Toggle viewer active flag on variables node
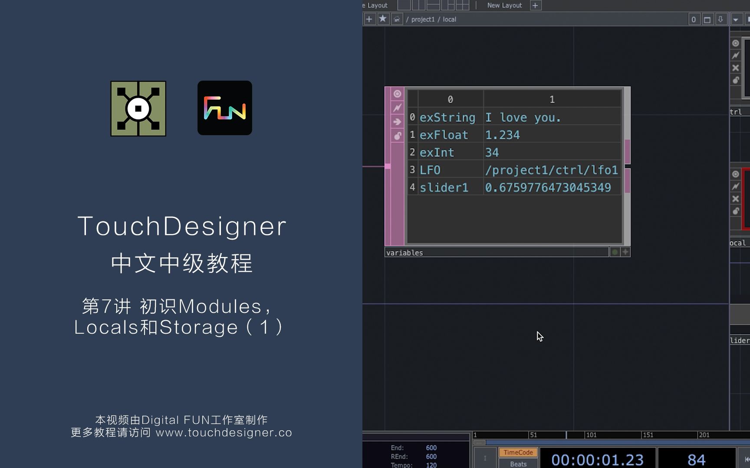The image size is (750, 468). pos(397,94)
